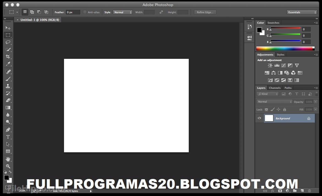Open the Properties panel icon
Screen dimensions: 322x196
(249, 38)
